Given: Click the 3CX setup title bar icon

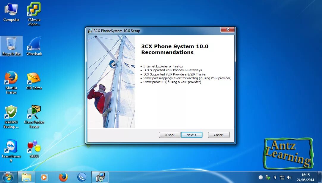Looking at the screenshot, I should click(90, 31).
